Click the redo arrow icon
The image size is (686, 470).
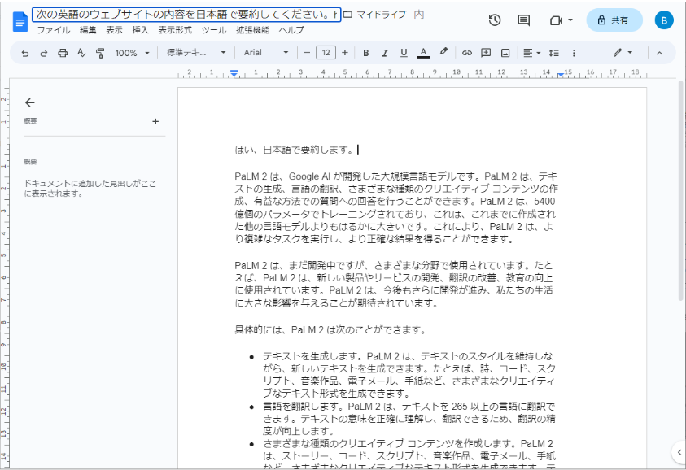44,53
